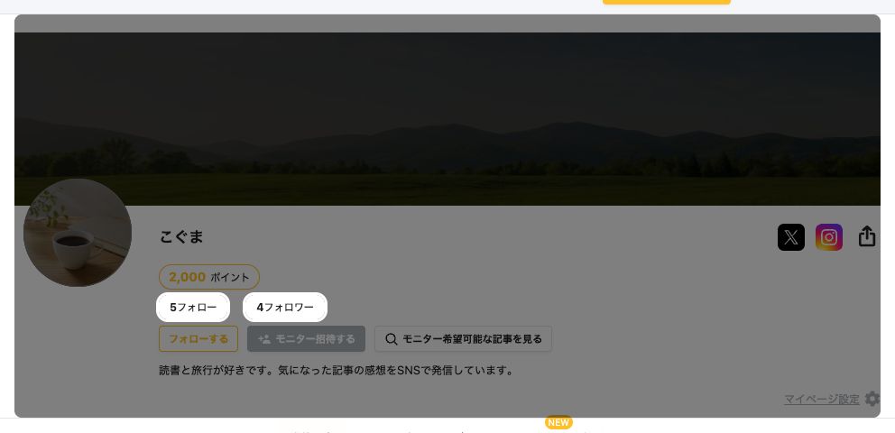Viewport: 895px width, 433px height.
Task: Click the share profile icon
Action: [x=866, y=236]
